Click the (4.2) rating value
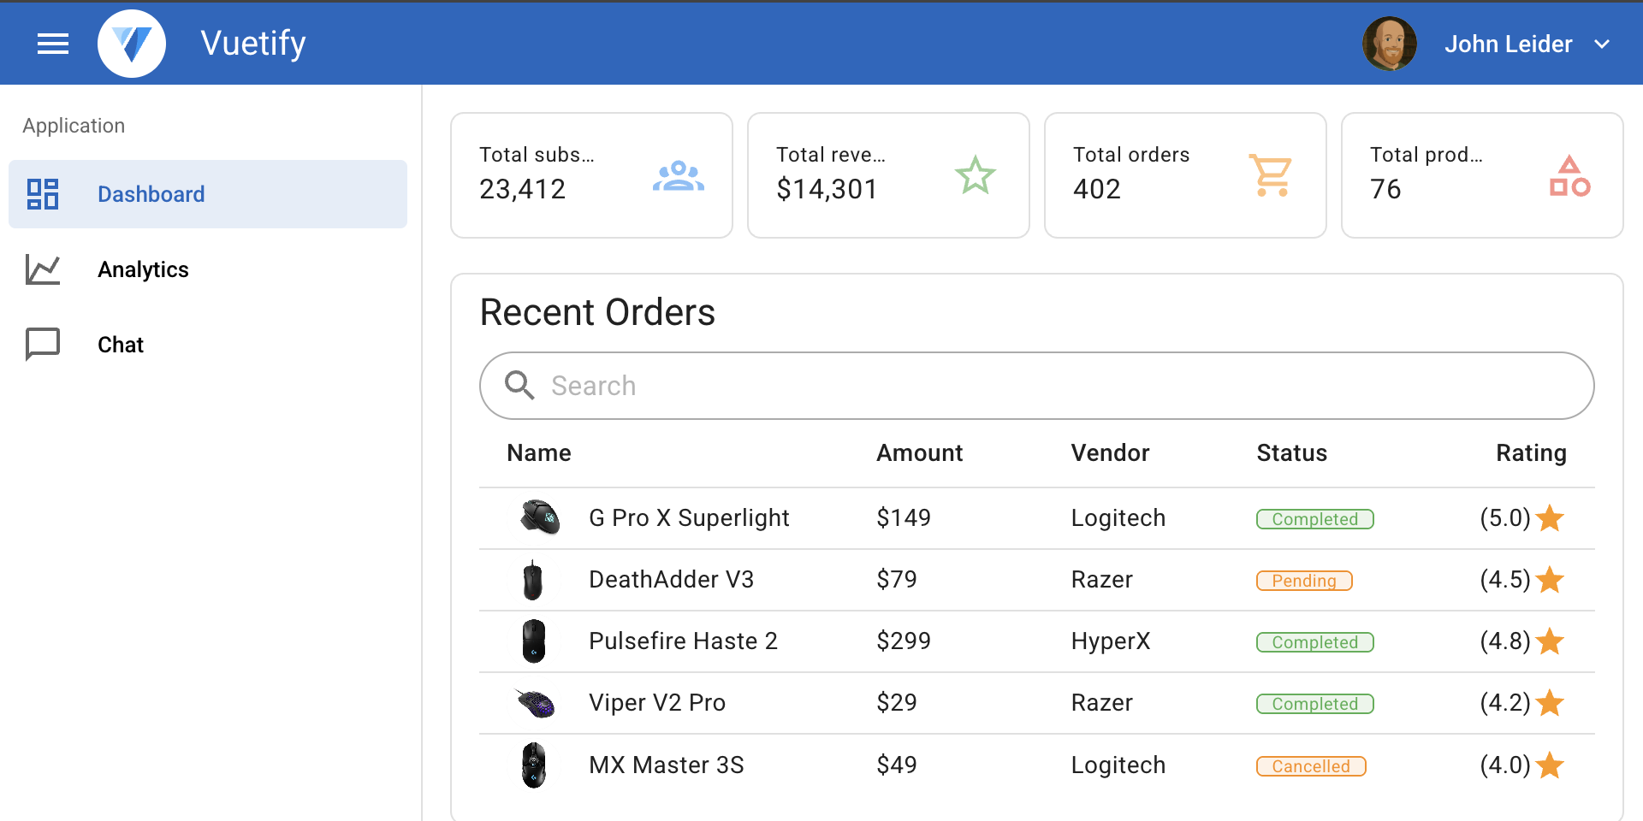Image resolution: width=1643 pixels, height=821 pixels. 1505,703
